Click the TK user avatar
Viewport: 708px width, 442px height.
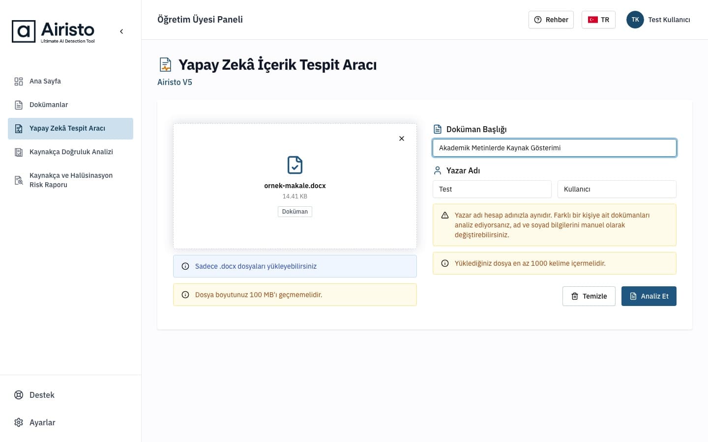635,20
